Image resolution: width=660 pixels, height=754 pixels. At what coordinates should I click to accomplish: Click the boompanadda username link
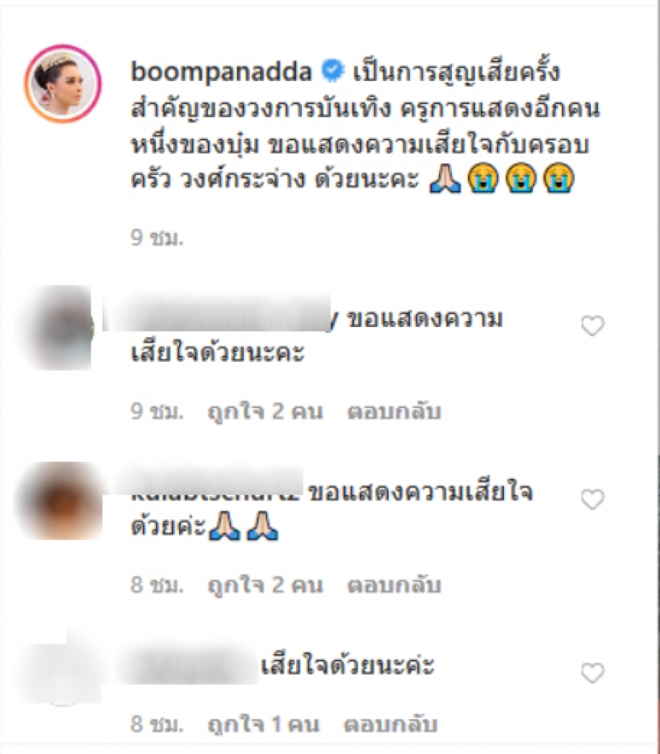tap(221, 72)
